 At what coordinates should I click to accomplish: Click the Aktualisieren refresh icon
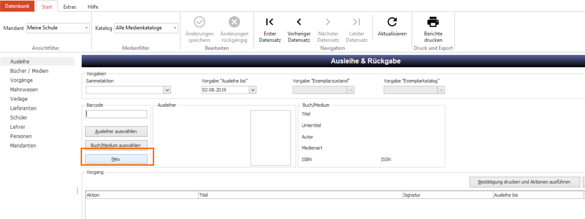click(392, 22)
